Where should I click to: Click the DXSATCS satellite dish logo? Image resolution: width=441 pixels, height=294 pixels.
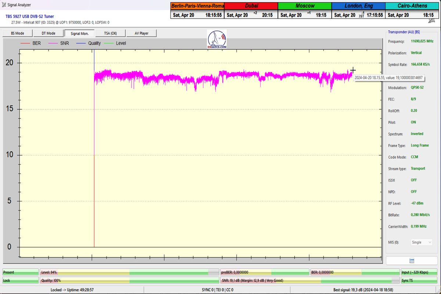coord(217,39)
